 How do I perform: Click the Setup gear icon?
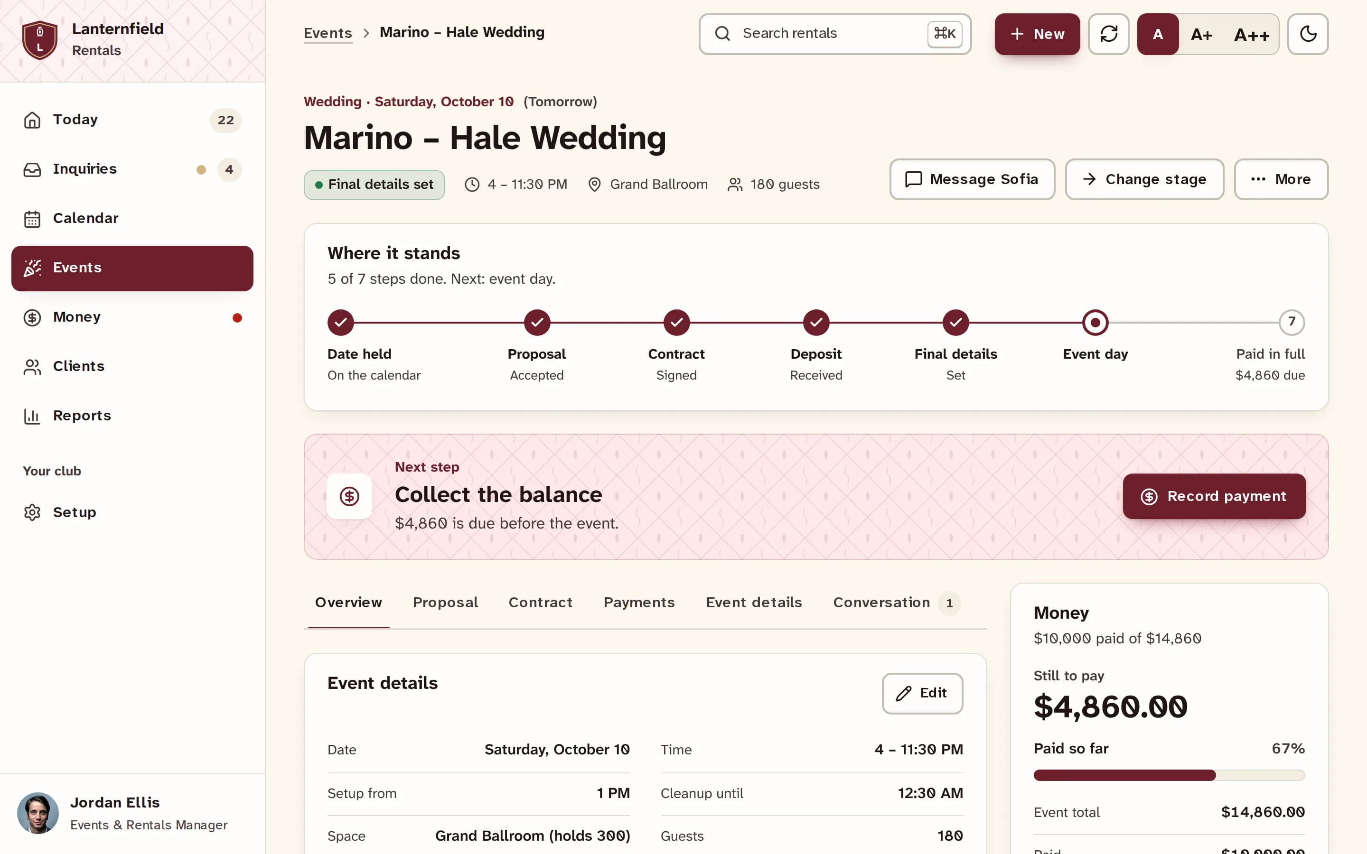(x=32, y=512)
